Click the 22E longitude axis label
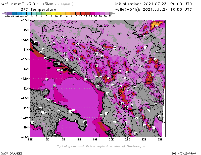Image resolution: width=201 pixels, height=155 pixels. pos(144,139)
